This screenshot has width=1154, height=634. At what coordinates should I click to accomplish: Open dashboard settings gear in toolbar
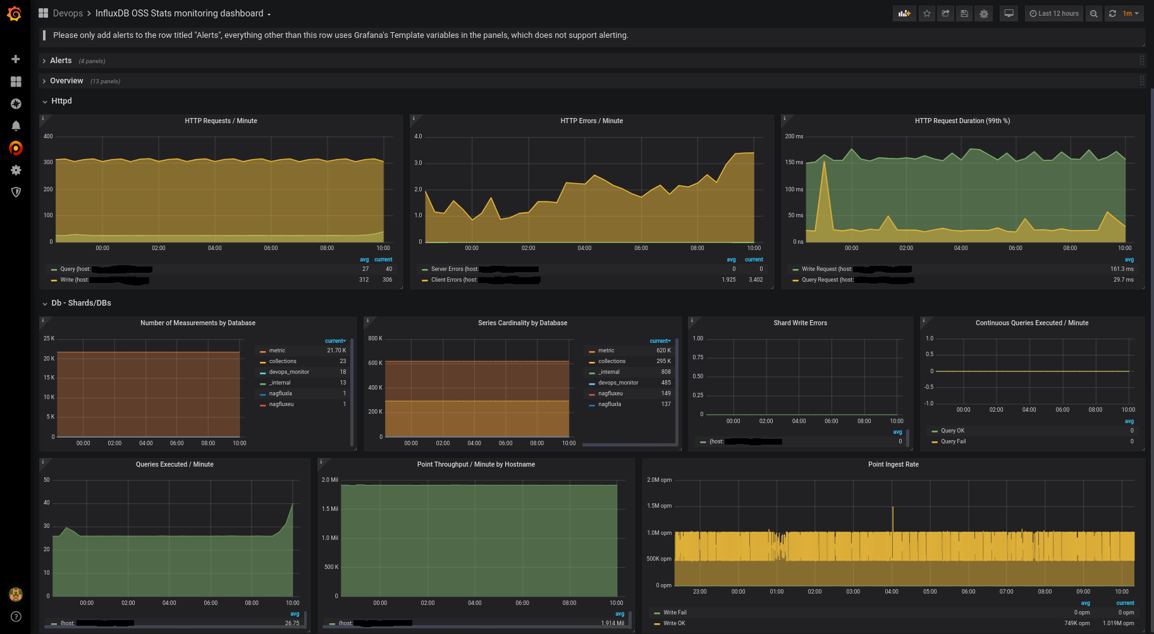(983, 13)
